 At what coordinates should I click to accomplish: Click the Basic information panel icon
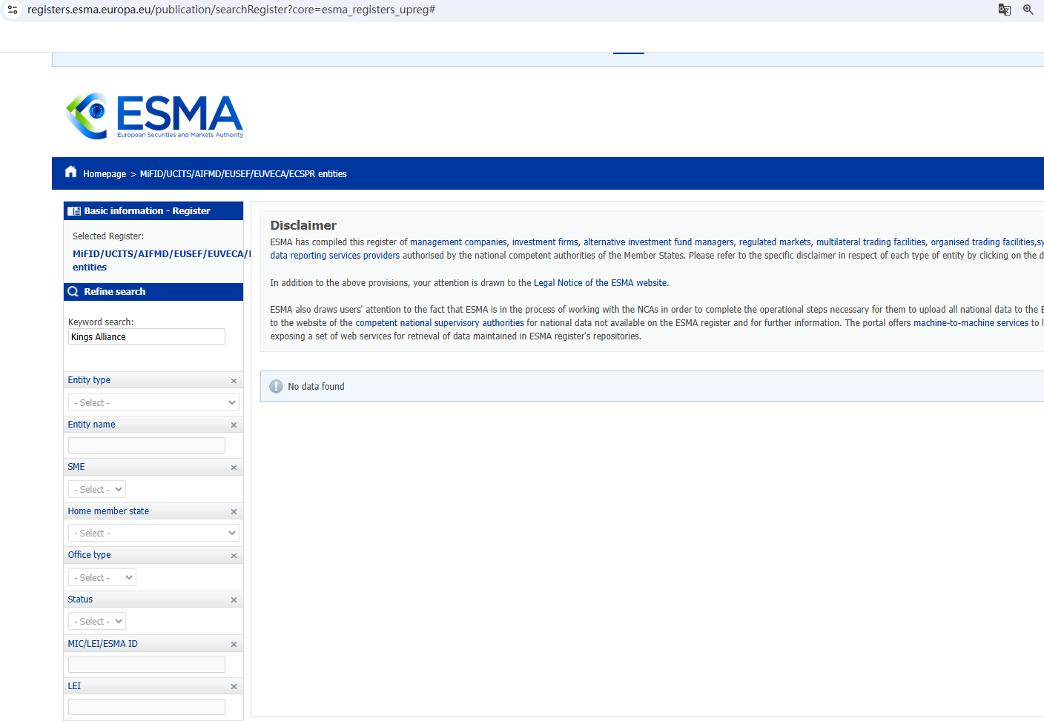click(74, 211)
